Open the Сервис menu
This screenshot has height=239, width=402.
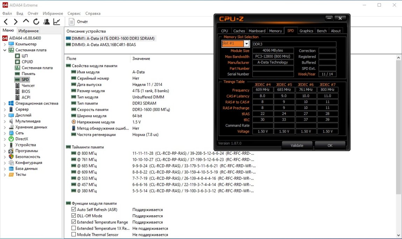point(74,14)
